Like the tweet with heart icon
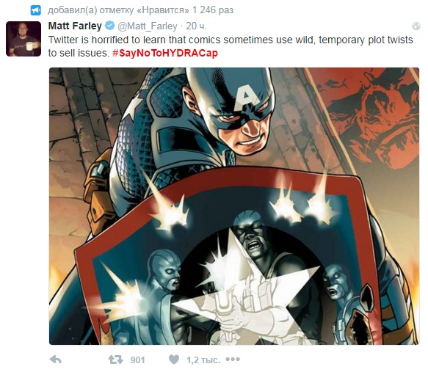Viewport: 428px width, 372px height. 174,360
